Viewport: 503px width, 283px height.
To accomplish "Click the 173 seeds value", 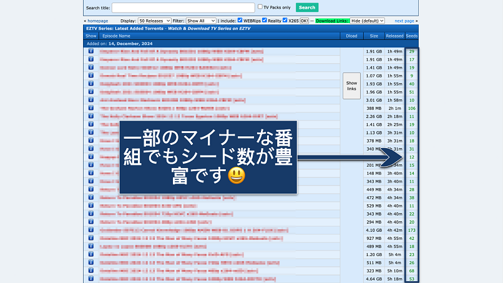I will (x=412, y=231).
